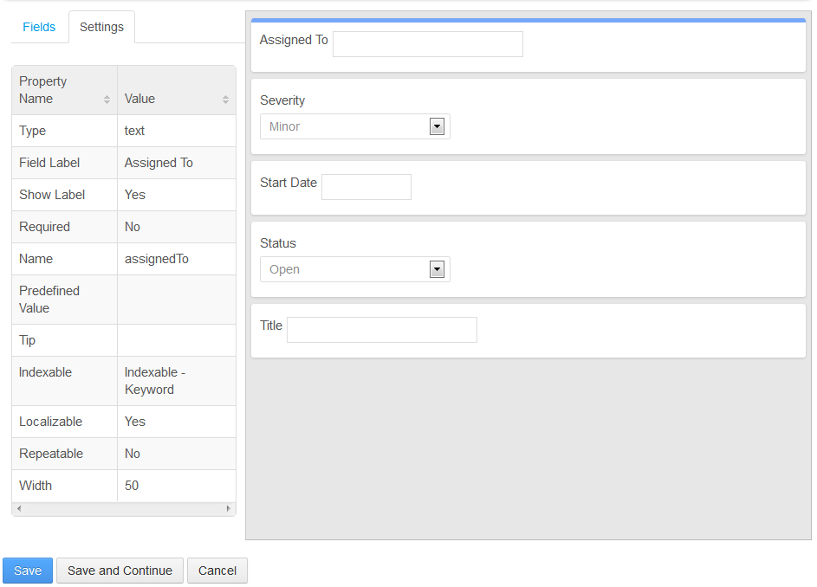Click the Assigned To input field
817x587 pixels.
pyautogui.click(x=428, y=44)
